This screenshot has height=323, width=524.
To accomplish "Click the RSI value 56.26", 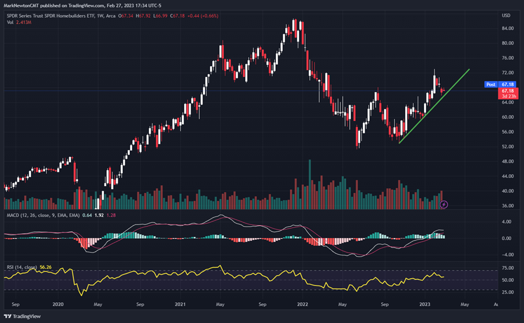I will coord(46,267).
